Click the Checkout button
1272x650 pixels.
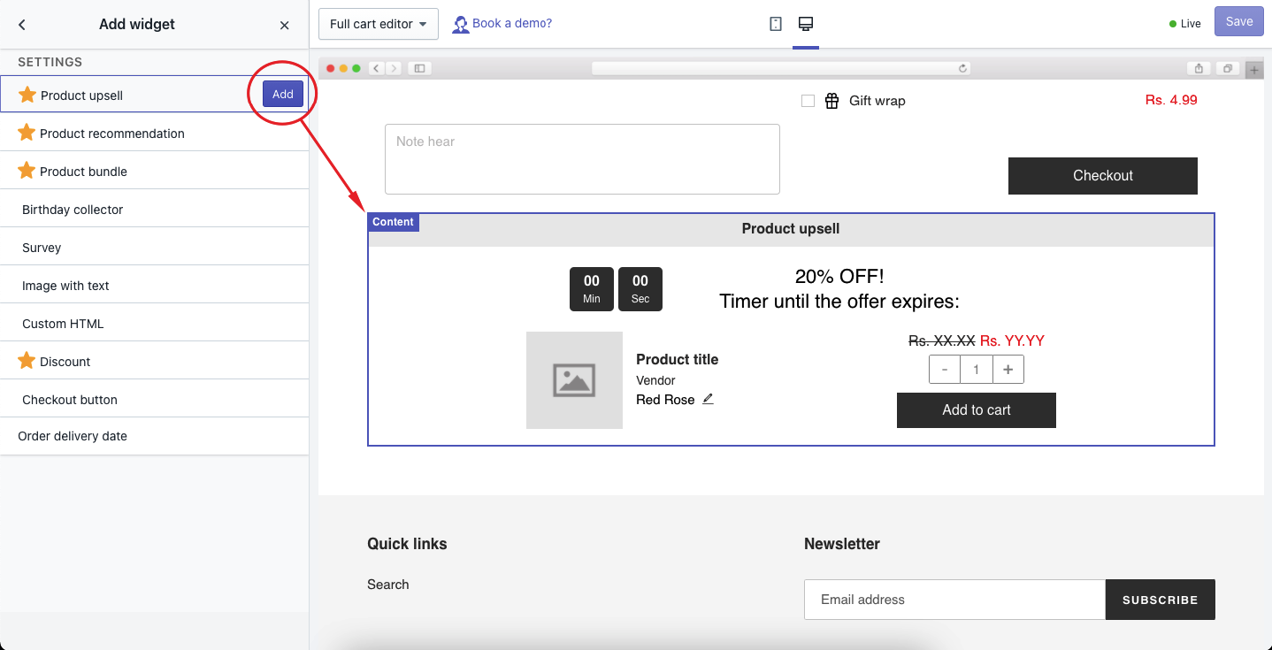coord(1103,175)
